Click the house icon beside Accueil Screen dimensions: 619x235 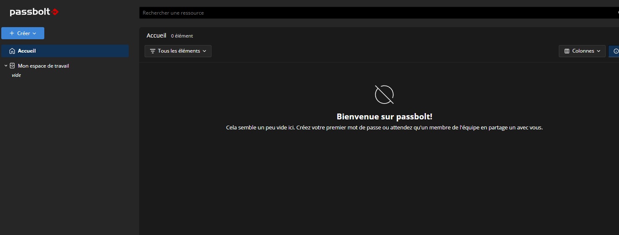click(x=12, y=51)
